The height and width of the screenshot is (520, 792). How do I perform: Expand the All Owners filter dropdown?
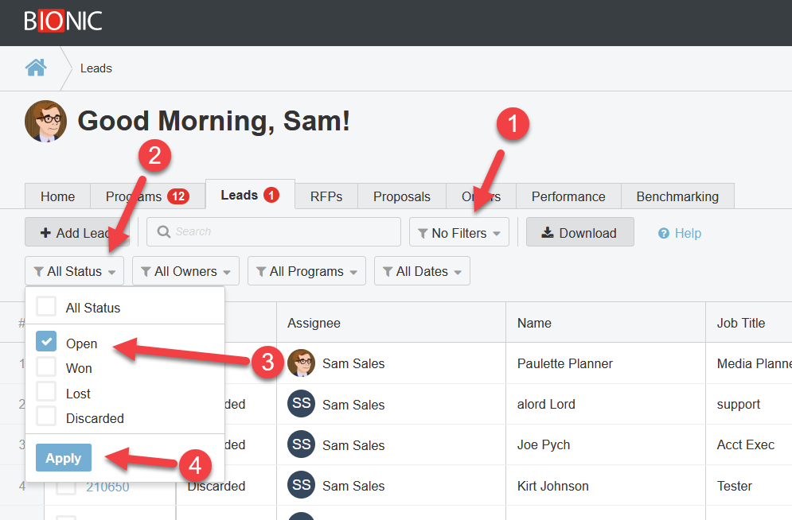pyautogui.click(x=185, y=271)
